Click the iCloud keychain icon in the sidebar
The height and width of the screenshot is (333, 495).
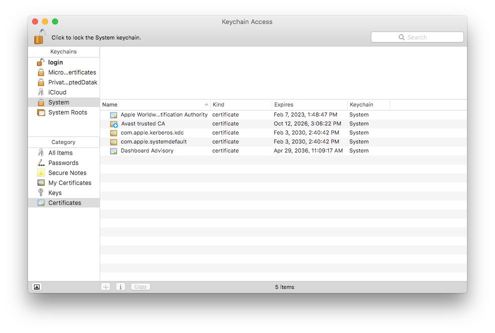(x=41, y=92)
